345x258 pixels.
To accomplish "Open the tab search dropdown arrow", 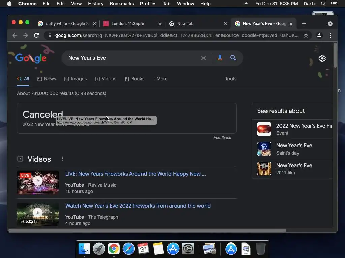I will click(330, 24).
